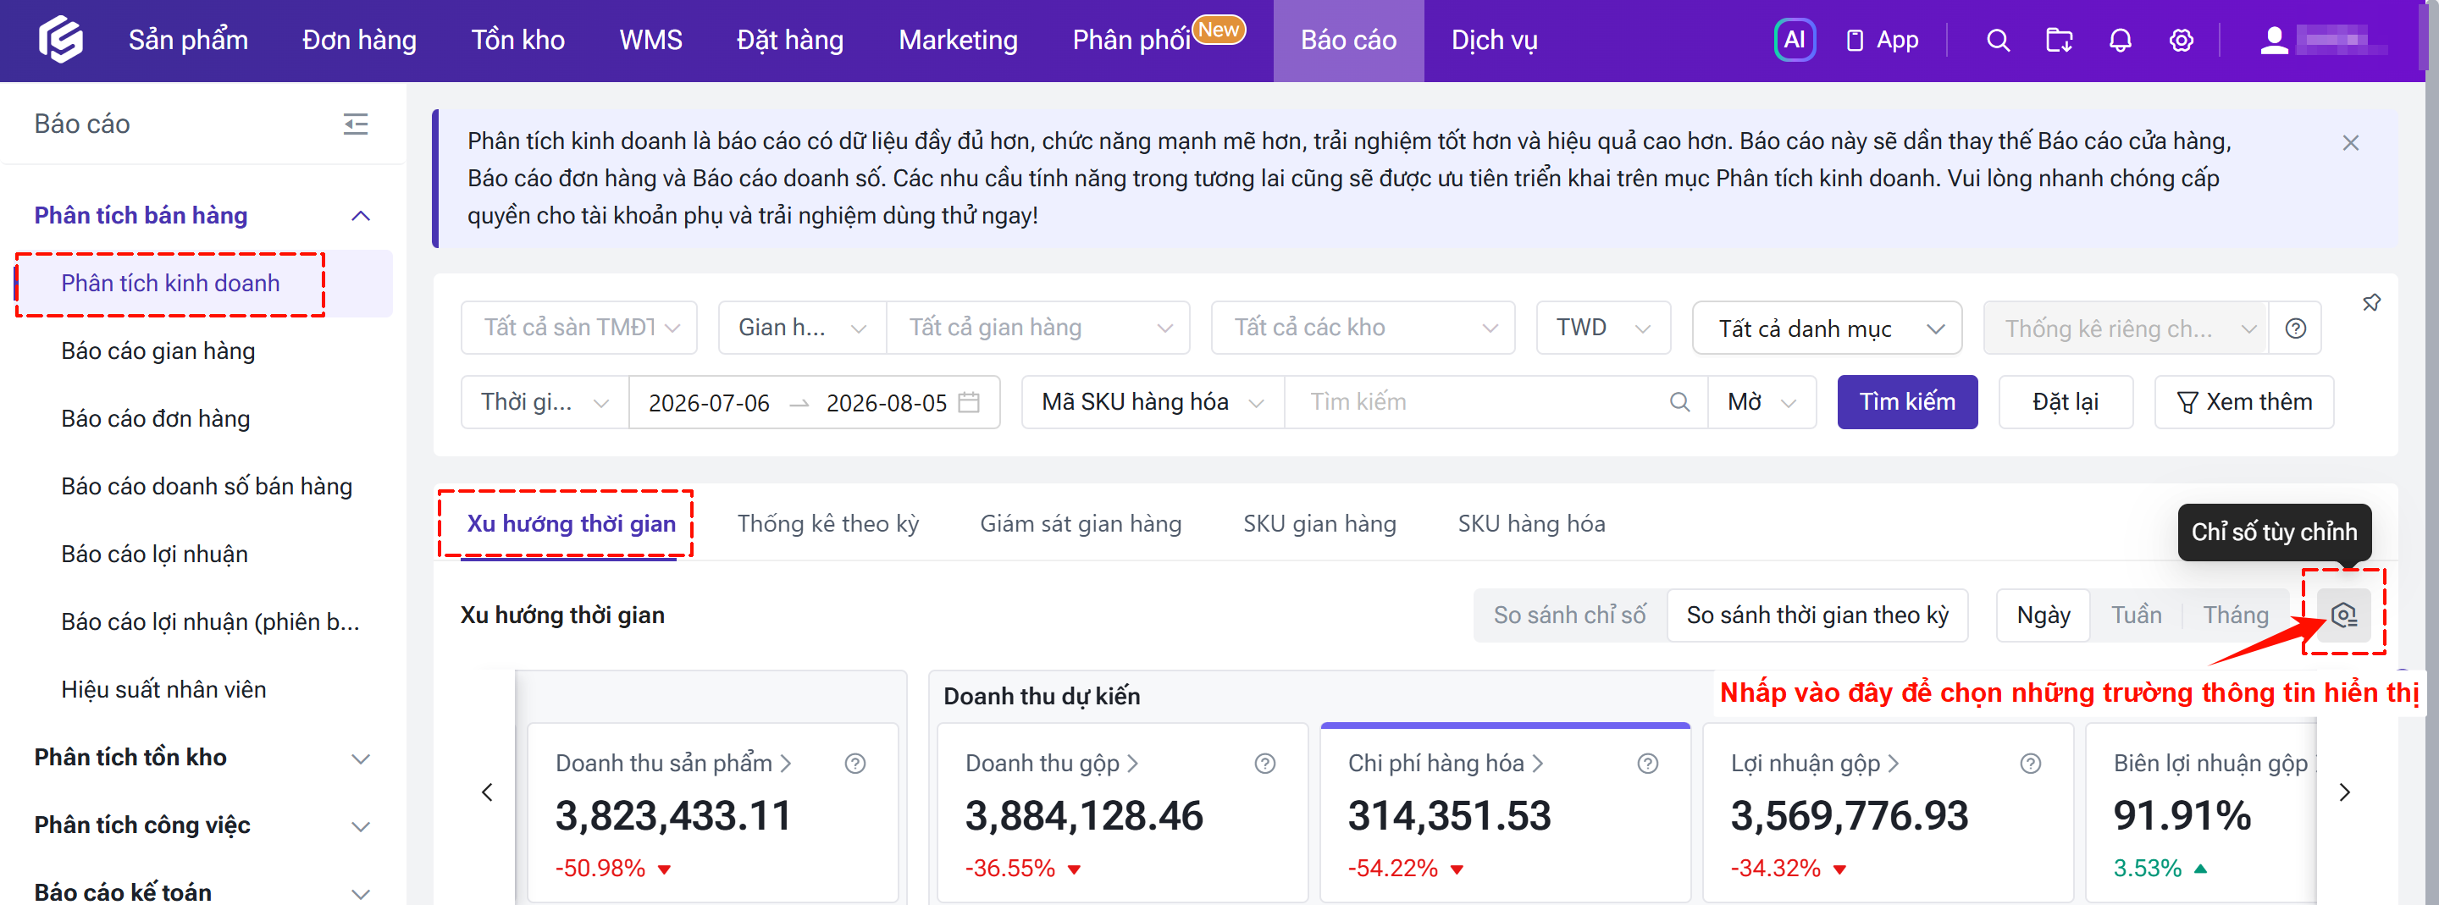Open the Chỉ số tùy chỉnh settings icon

(2343, 615)
